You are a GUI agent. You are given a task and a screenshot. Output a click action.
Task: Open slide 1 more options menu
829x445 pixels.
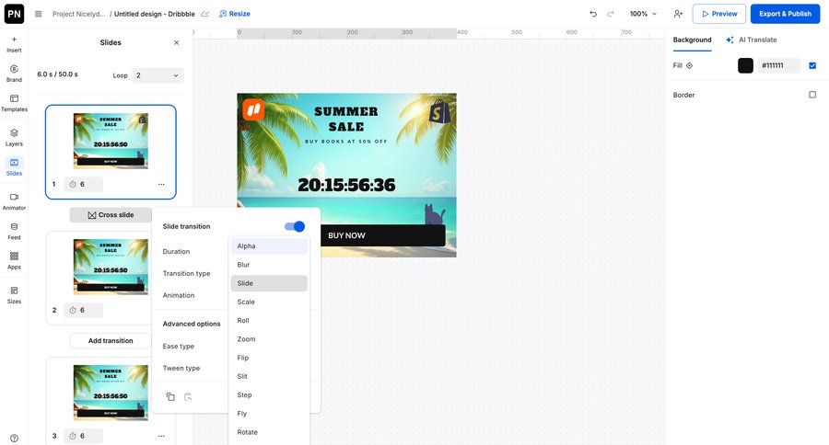click(161, 184)
